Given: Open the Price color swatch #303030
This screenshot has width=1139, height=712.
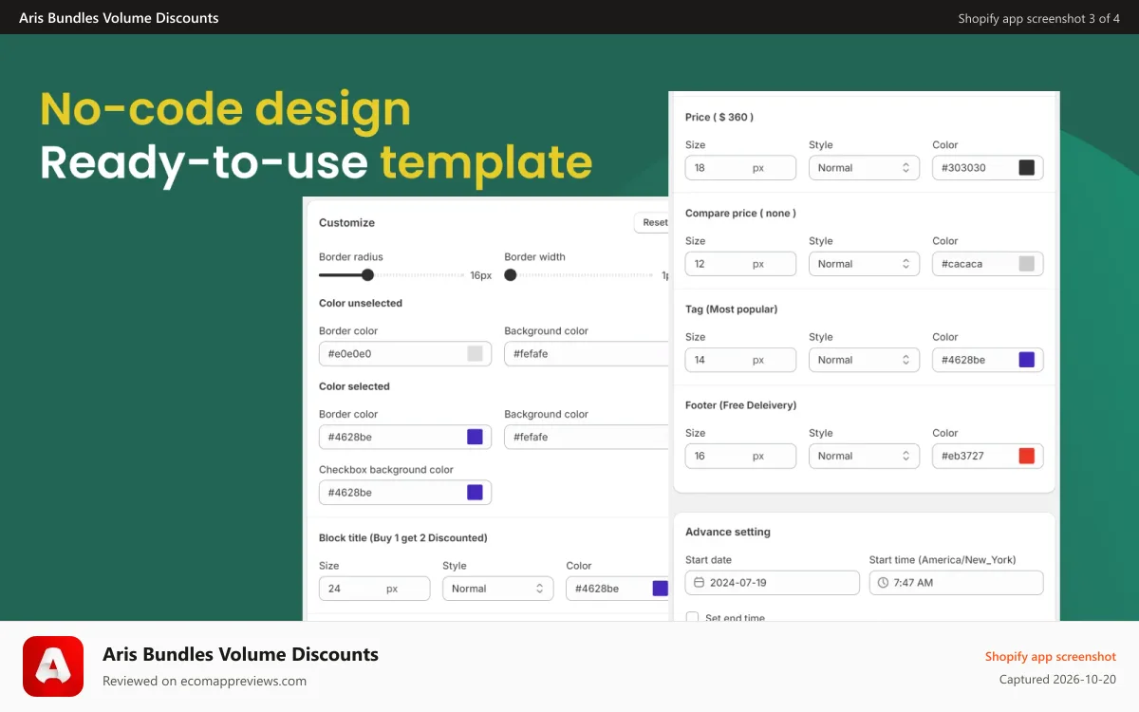Looking at the screenshot, I should [x=1026, y=168].
